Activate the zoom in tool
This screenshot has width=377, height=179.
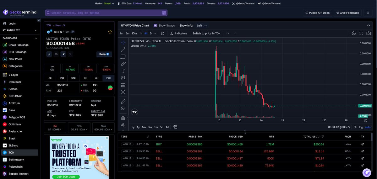click(123, 108)
